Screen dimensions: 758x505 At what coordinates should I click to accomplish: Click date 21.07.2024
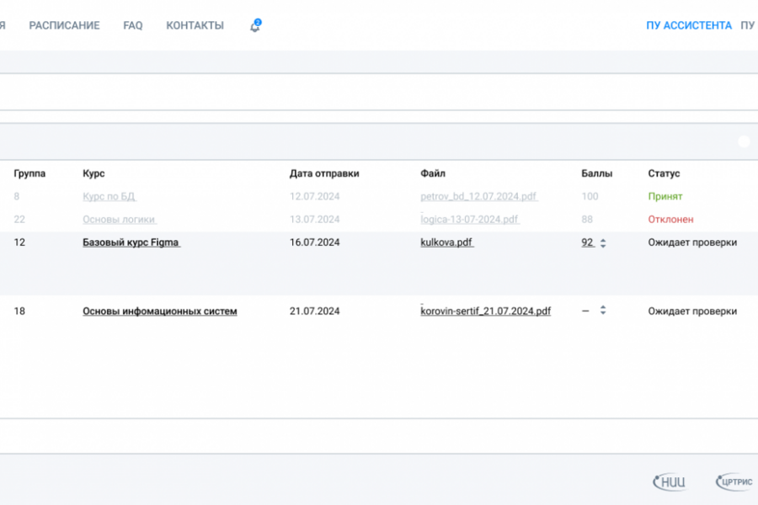click(315, 311)
